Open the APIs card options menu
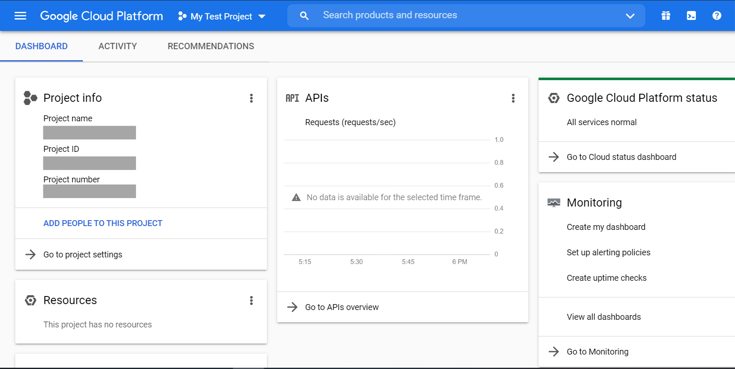Image resolution: width=735 pixels, height=369 pixels. (x=513, y=98)
